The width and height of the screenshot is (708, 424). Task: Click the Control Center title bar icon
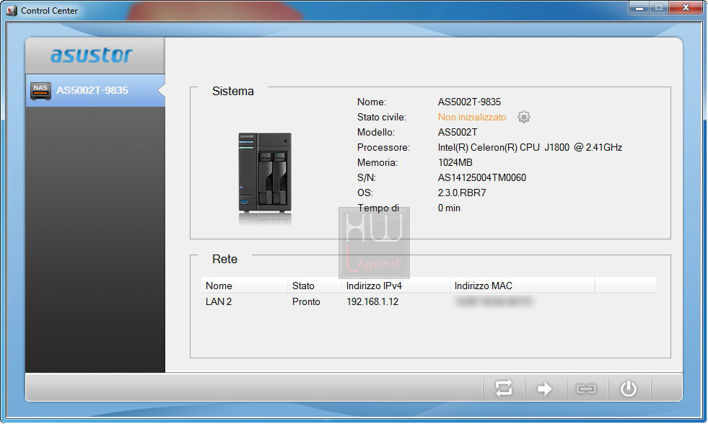pyautogui.click(x=12, y=10)
